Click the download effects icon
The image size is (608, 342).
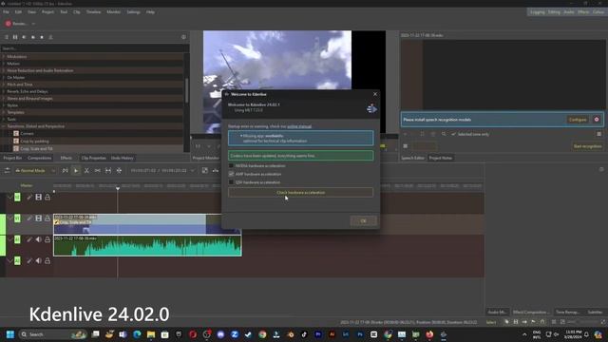(50, 37)
